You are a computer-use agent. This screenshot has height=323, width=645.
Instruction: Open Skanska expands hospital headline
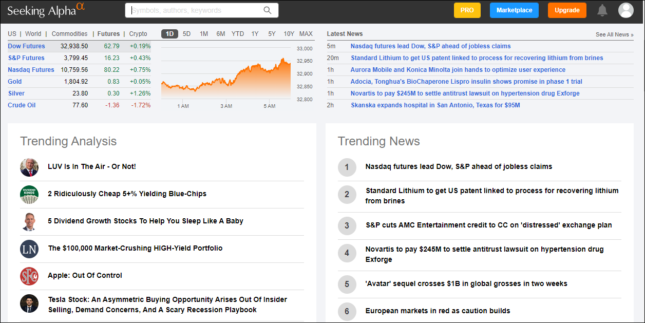[435, 105]
